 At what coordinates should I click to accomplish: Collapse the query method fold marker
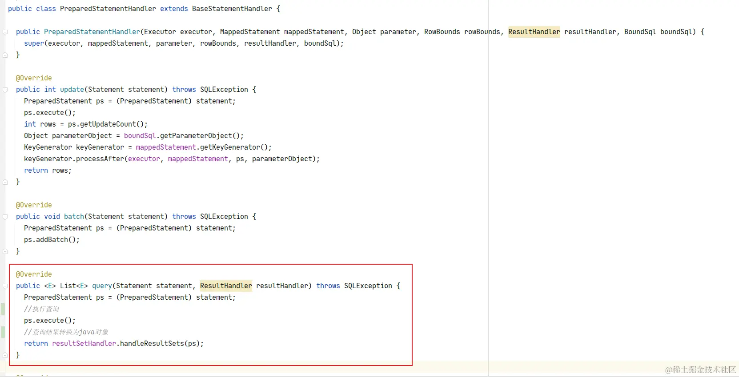pos(5,286)
